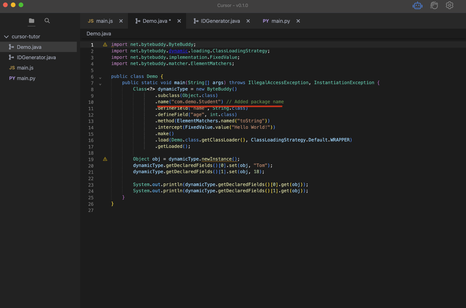466x308 pixels.
Task: Open the search magnifier icon
Action: tap(47, 21)
